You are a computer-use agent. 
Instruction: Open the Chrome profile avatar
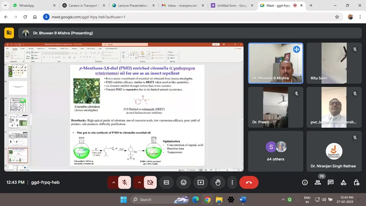click(x=350, y=17)
